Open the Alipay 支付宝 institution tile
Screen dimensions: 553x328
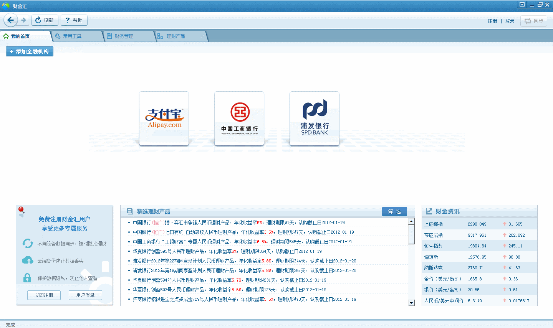[164, 119]
